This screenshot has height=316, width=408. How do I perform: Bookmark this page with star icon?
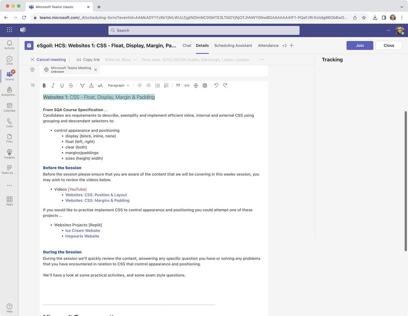(364, 18)
